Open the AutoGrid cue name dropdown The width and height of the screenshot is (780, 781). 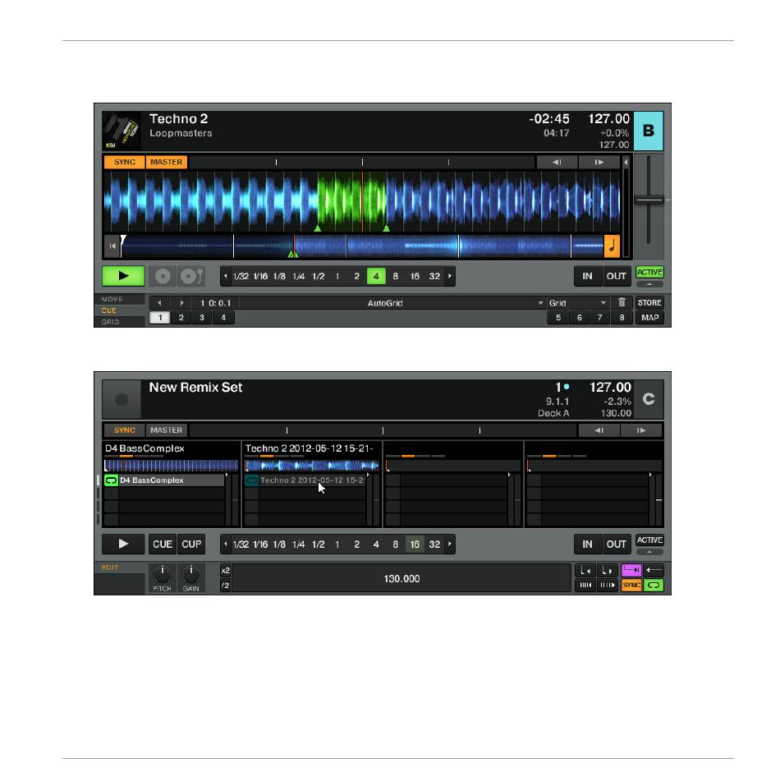tap(540, 303)
